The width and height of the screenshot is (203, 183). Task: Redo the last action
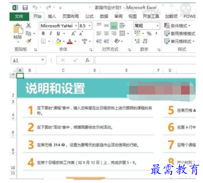[49, 7]
